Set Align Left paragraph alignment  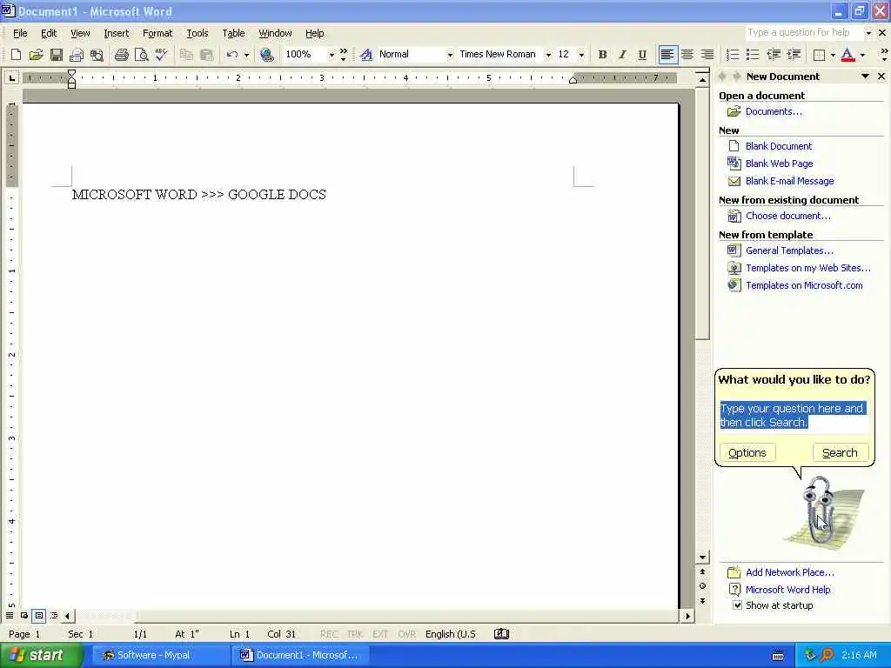pos(667,55)
